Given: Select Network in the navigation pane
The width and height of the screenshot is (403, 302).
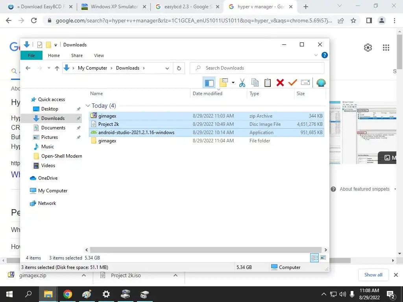Looking at the screenshot, I should [x=47, y=203].
